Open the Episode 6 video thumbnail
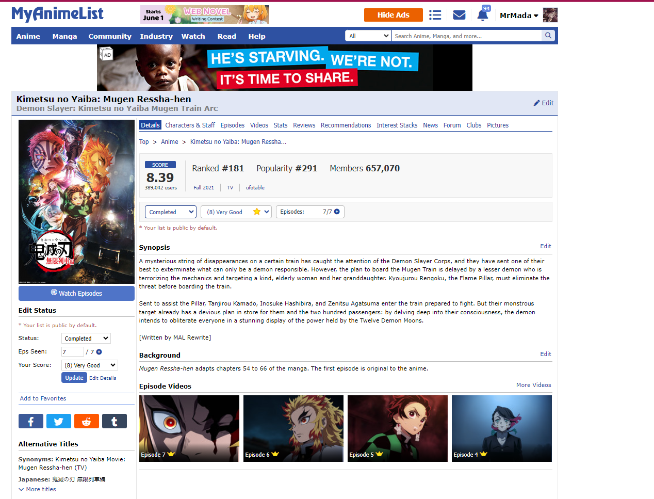 point(293,428)
